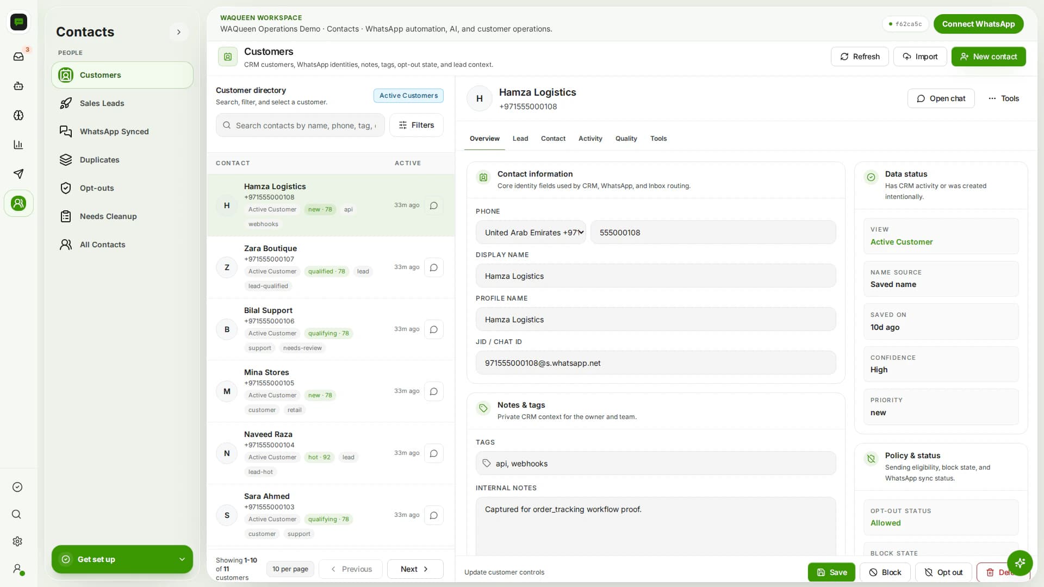The height and width of the screenshot is (587, 1044).
Task: Opt out this customer
Action: click(x=943, y=572)
